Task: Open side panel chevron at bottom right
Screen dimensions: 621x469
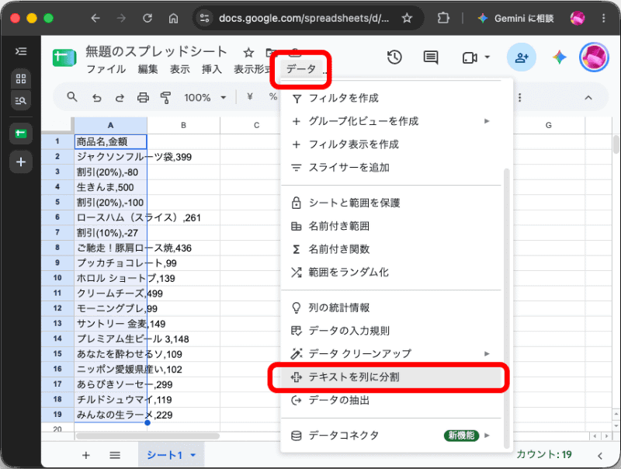Action: [600, 456]
